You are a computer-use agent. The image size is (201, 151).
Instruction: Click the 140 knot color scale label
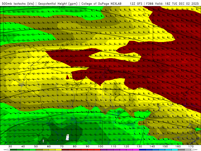[152, 146]
